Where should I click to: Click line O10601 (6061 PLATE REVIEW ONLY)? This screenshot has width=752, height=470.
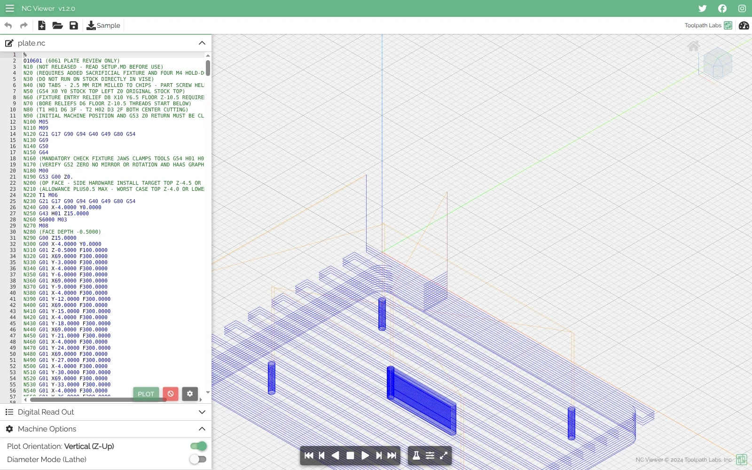click(x=71, y=61)
